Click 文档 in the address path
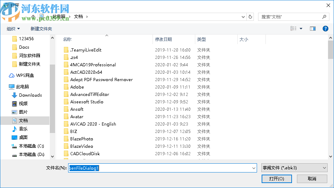This screenshot has height=188, width=334. click(78, 17)
